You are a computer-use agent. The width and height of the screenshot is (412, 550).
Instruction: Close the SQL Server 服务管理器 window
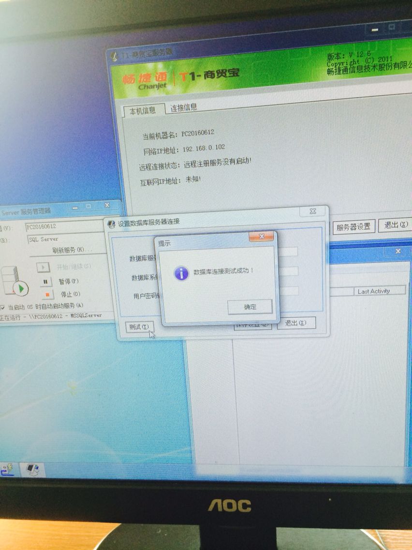pos(107,205)
